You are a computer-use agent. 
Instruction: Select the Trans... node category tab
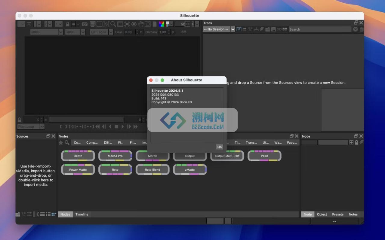(x=251, y=142)
